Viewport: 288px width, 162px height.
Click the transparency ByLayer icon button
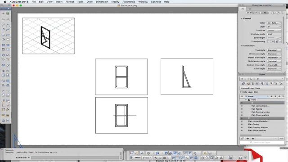[278, 41]
